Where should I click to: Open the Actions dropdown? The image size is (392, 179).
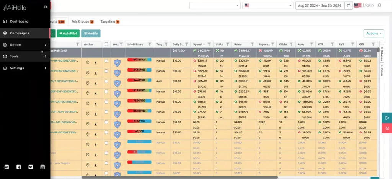374,33
